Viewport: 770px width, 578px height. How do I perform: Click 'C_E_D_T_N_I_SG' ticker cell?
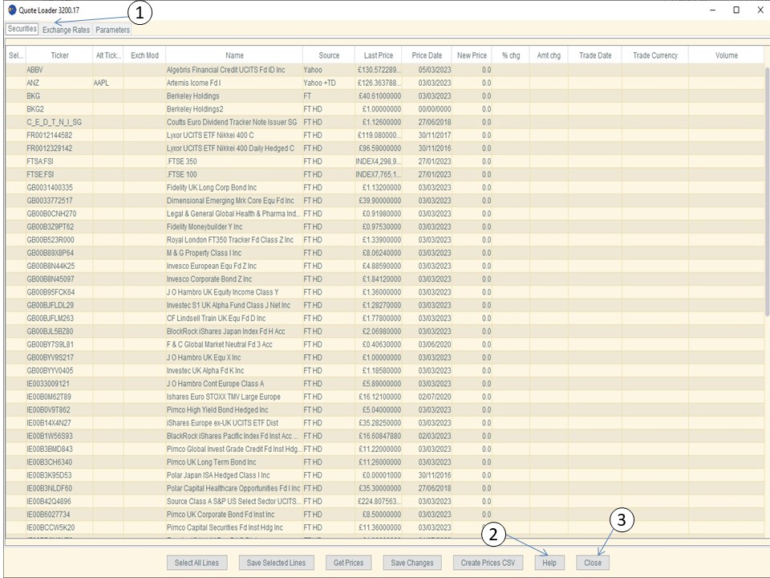click(59, 122)
